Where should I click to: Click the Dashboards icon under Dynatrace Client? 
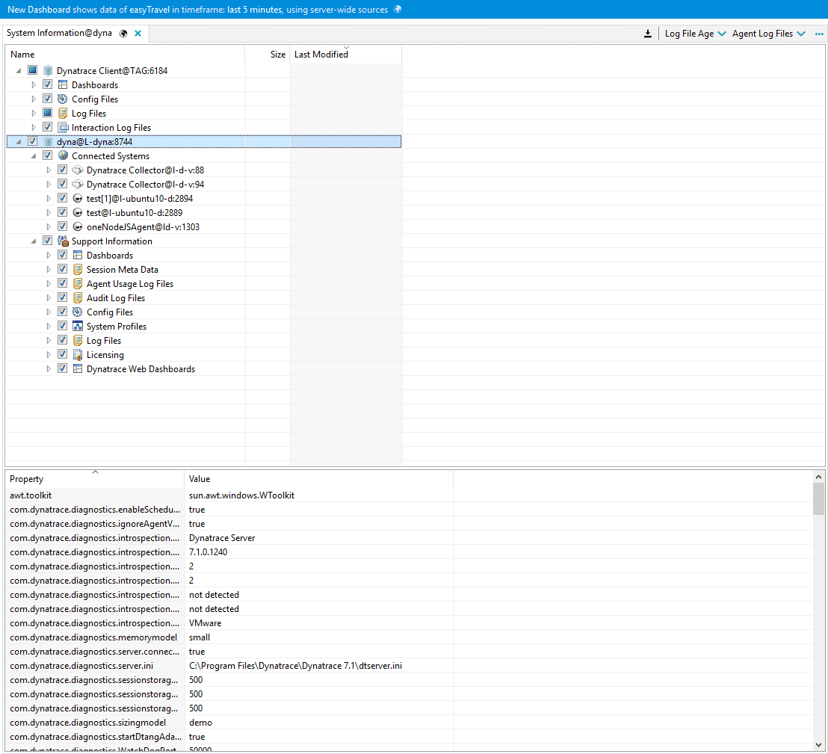[63, 85]
